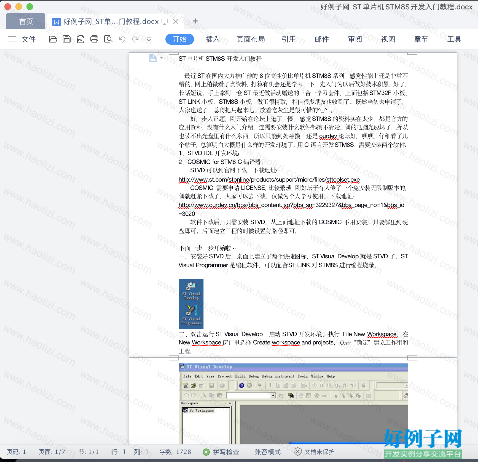Select the 好例子网_ST单…门教程.docx tab
This screenshot has width=478, height=462.
(x=116, y=21)
